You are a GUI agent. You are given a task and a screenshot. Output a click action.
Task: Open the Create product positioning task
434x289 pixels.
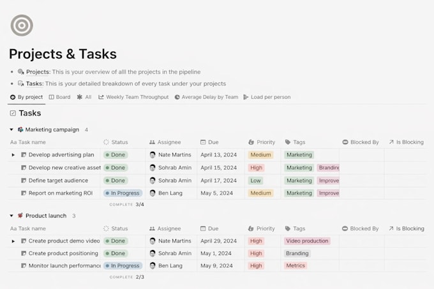[63, 253]
